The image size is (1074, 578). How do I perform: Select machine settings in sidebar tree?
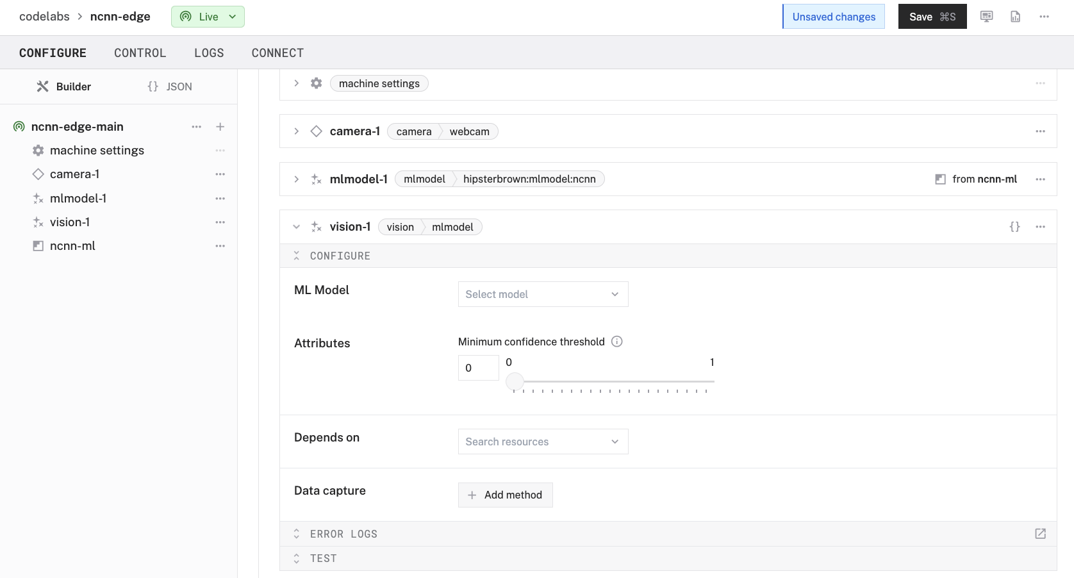pyautogui.click(x=97, y=151)
